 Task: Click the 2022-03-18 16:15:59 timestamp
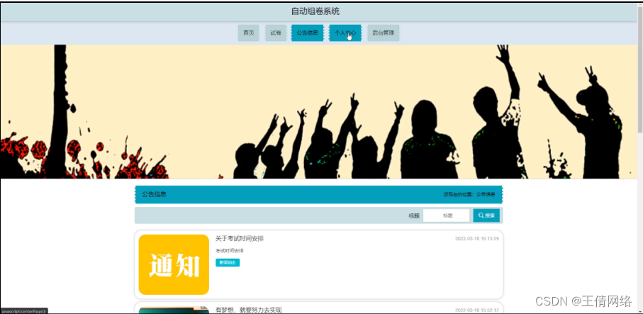pyautogui.click(x=477, y=239)
